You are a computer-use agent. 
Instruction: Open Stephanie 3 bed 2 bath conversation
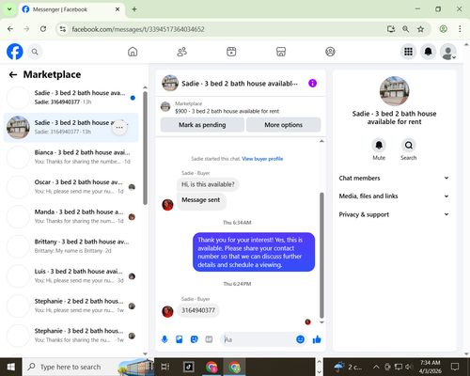tap(70, 336)
